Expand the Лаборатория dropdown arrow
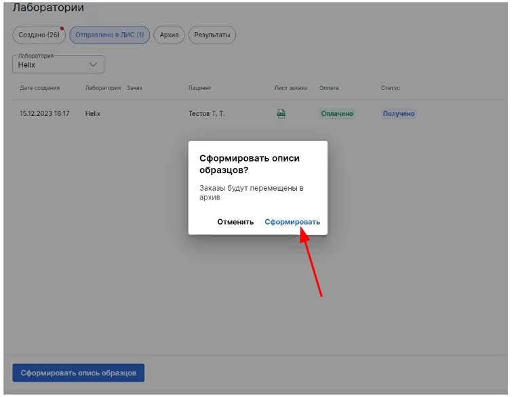Viewport: 512px width, 397px height. [93, 64]
